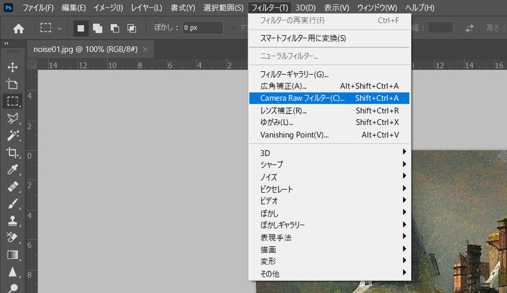Open the 3D(D) menu
Viewport: 507px width, 293px height.
pyautogui.click(x=305, y=7)
